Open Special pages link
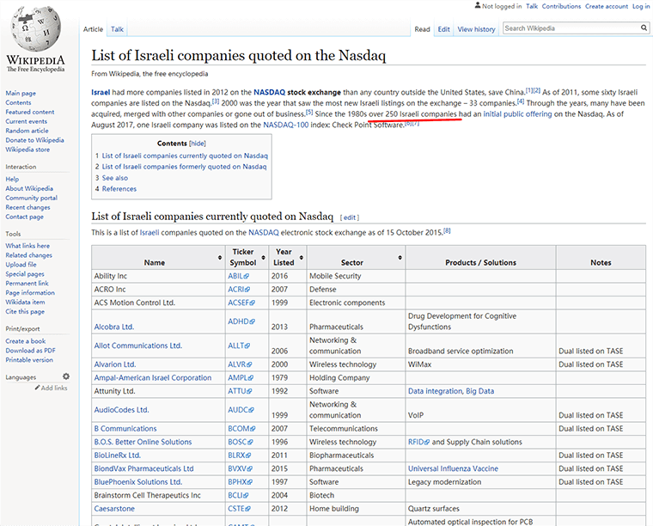 [x=25, y=274]
